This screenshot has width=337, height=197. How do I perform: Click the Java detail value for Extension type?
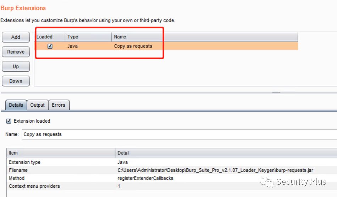click(x=122, y=162)
